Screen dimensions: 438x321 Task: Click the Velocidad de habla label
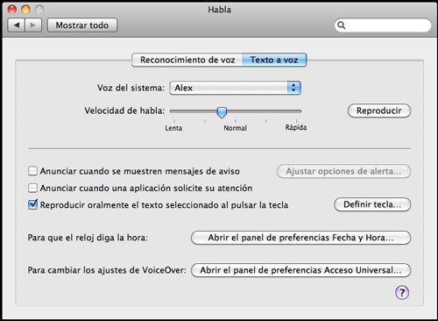tap(124, 111)
